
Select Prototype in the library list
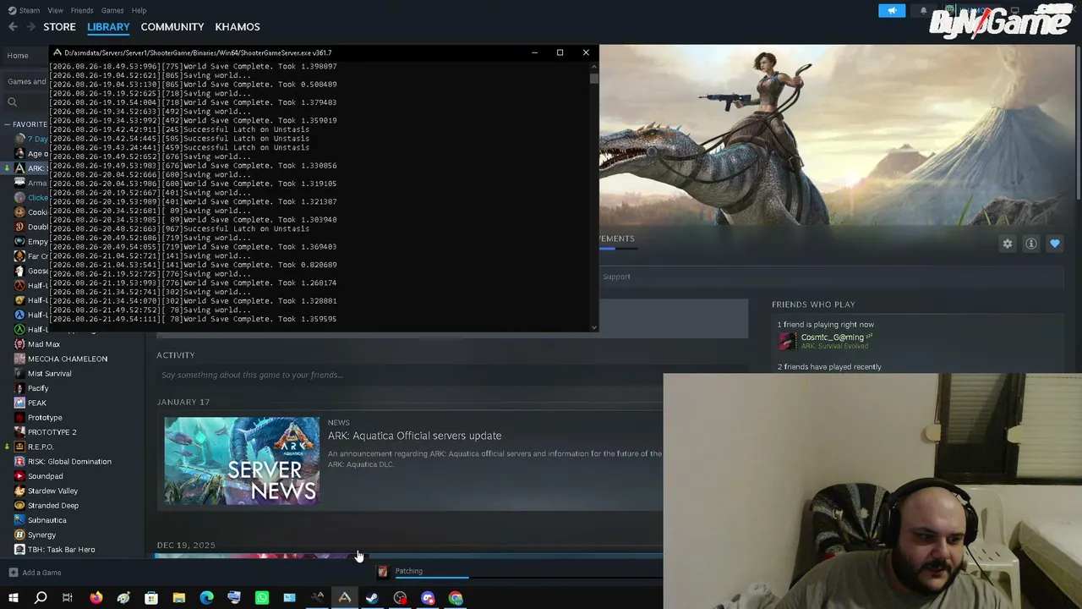pyautogui.click(x=45, y=418)
